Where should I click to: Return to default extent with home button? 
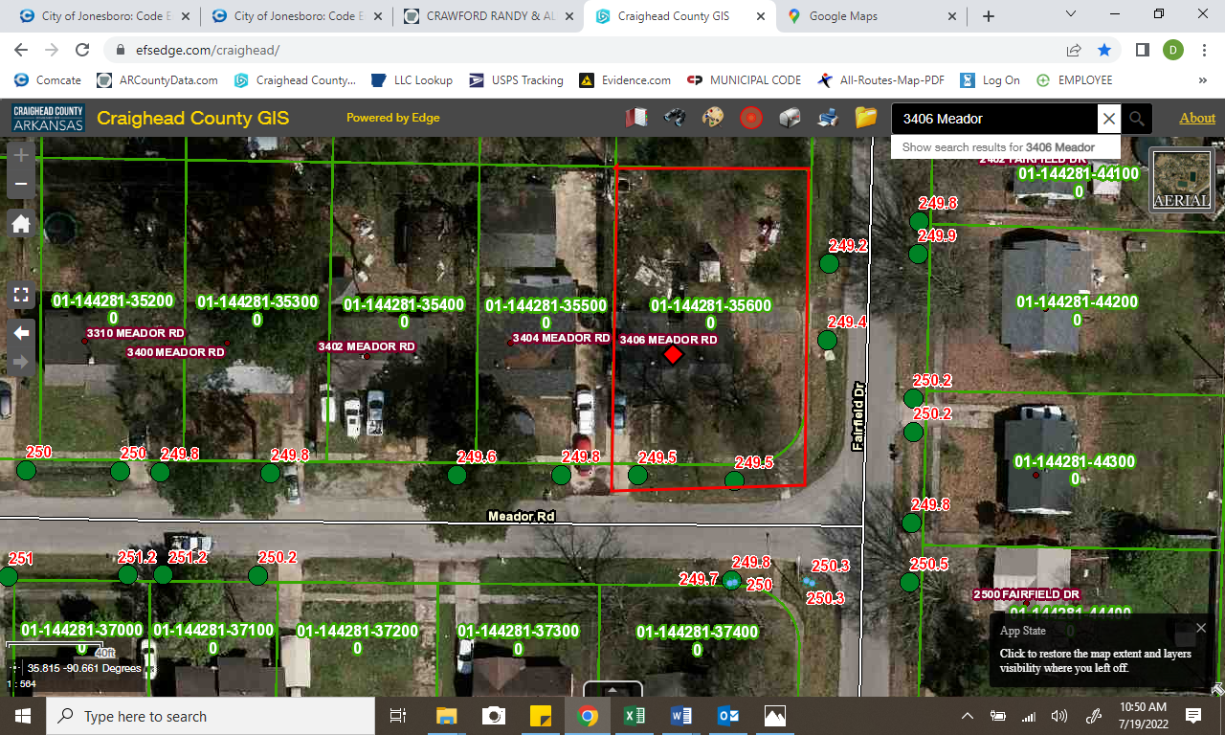pyautogui.click(x=21, y=224)
